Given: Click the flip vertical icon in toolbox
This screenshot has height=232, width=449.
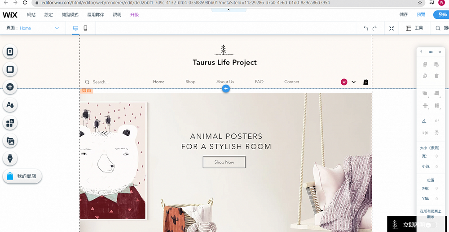Looking at the screenshot, I should [x=437, y=133].
